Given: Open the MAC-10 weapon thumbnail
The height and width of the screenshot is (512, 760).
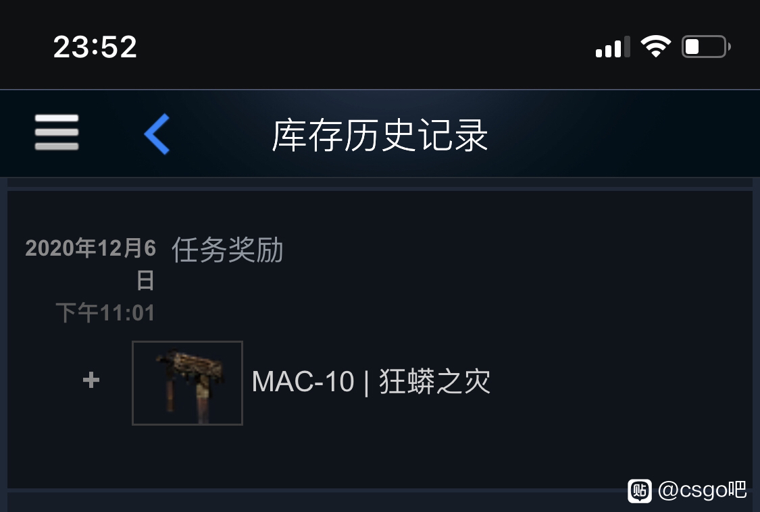Looking at the screenshot, I should (188, 382).
